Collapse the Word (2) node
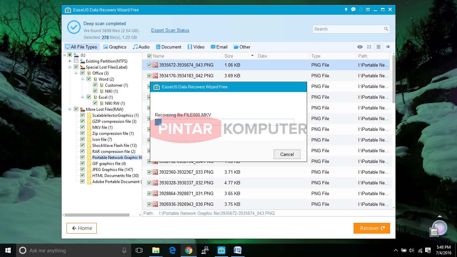The image size is (457, 257). coord(83,79)
